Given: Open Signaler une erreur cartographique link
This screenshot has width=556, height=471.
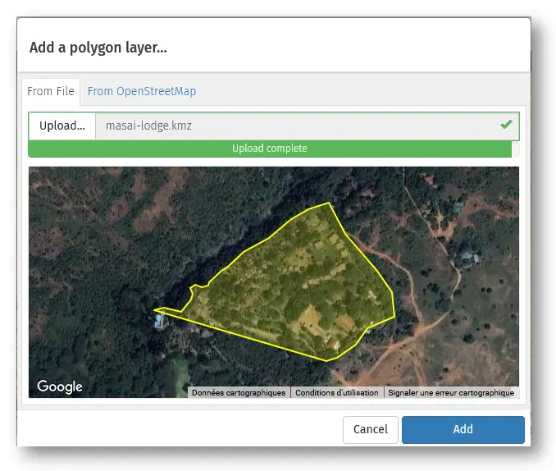Looking at the screenshot, I should coord(451,393).
